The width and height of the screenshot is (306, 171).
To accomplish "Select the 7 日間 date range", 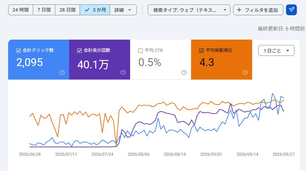I will 44,10.
